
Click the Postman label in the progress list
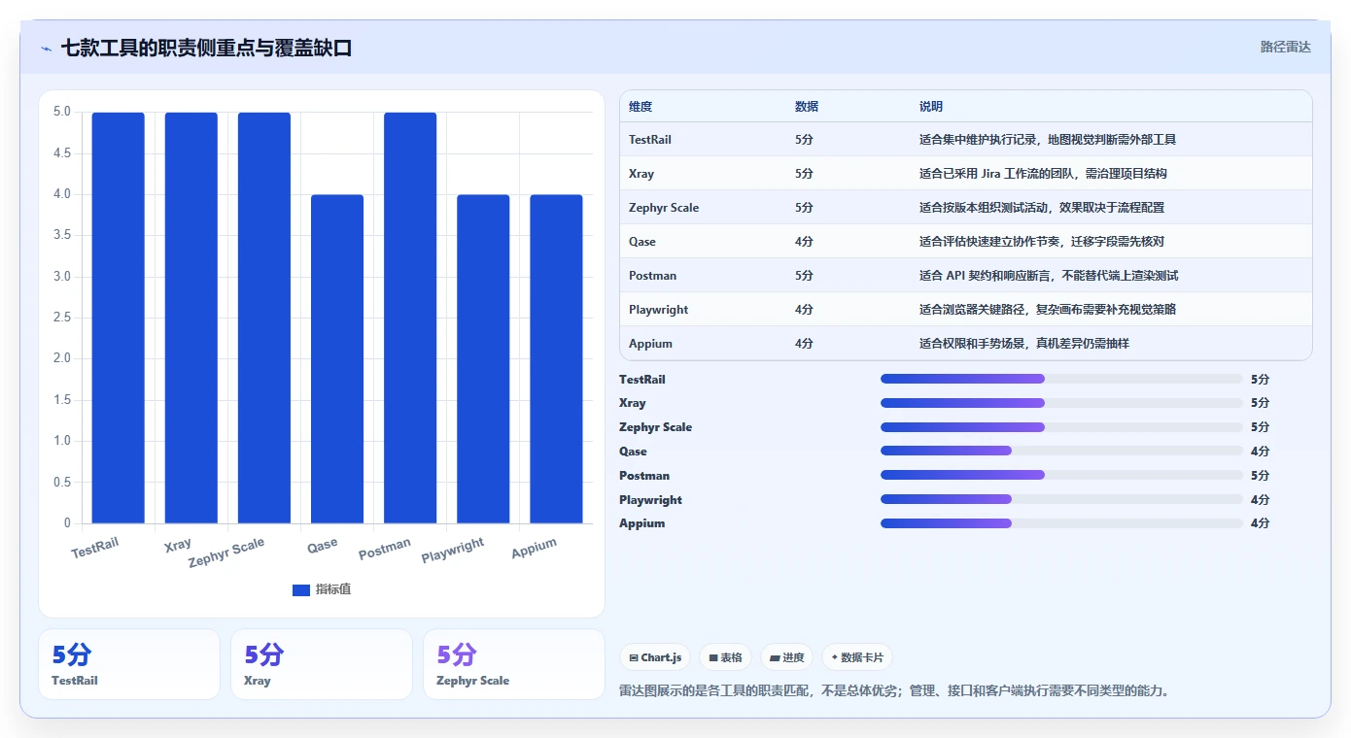point(644,476)
